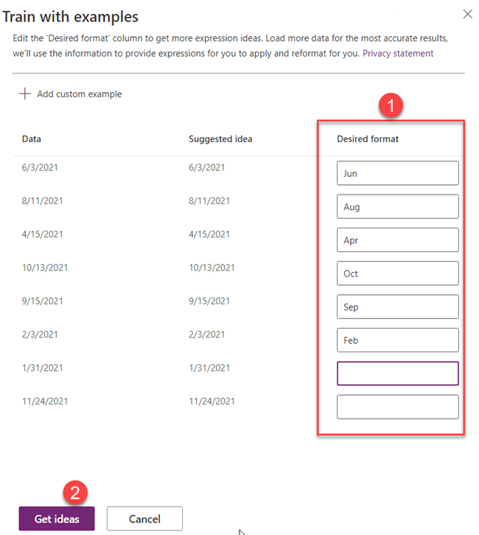Edit the desired format field containing Apr
479x535 pixels.
[x=398, y=240]
